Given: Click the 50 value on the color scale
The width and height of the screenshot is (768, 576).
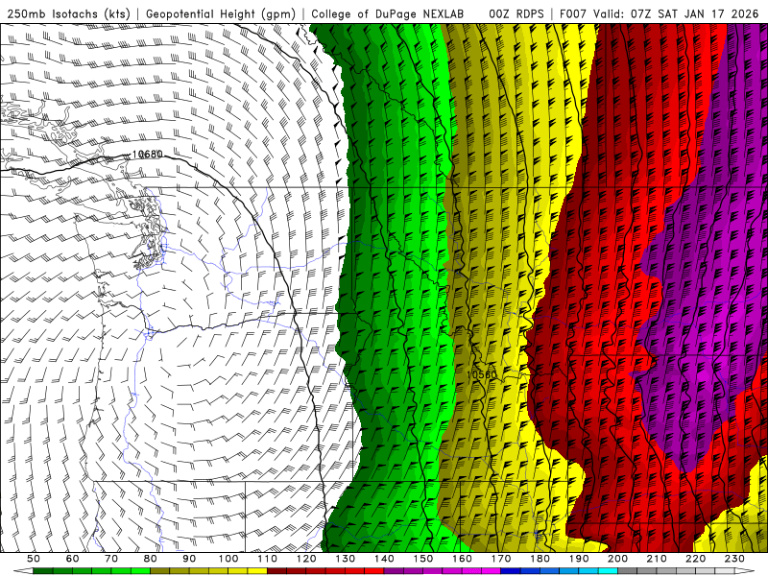Looking at the screenshot, I should [34, 559].
